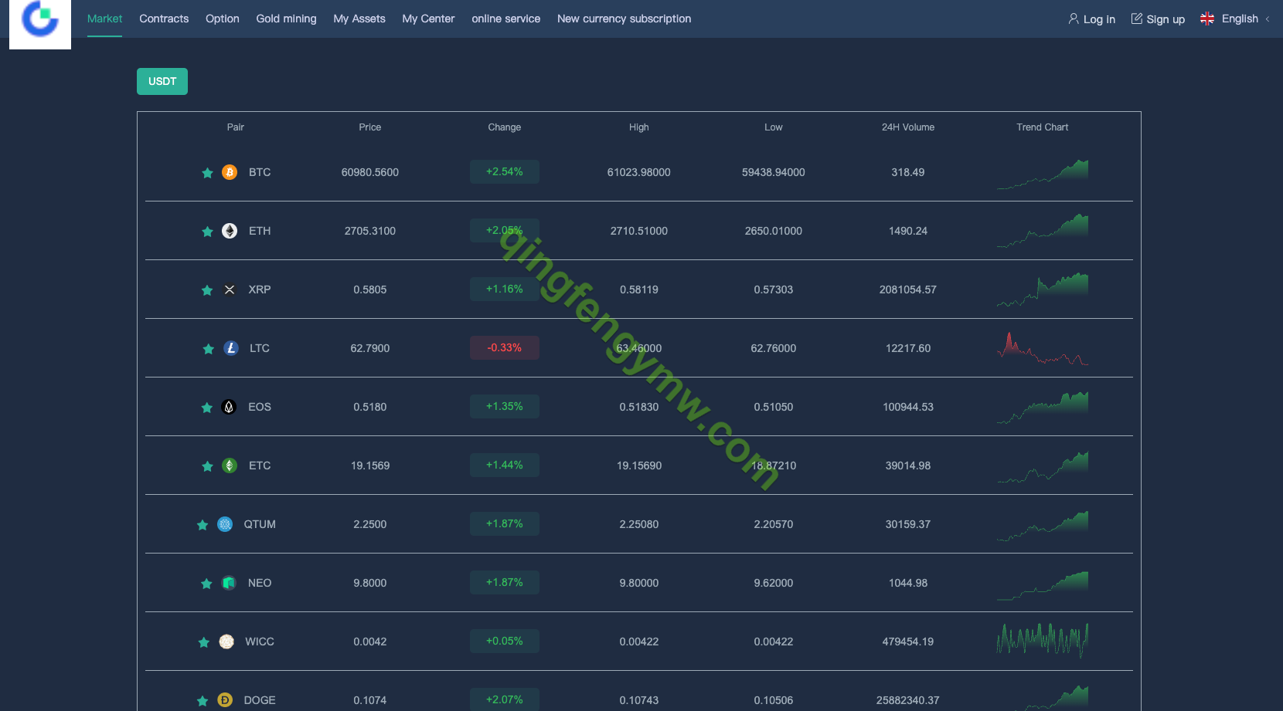This screenshot has width=1283, height=711.
Task: Open online service page
Action: 506,19
